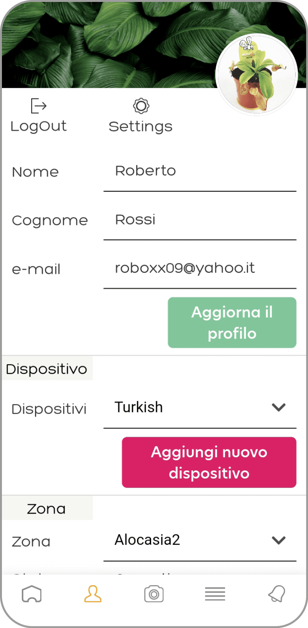This screenshot has height=628, width=308.
Task: Open the camera icon in bottom bar
Action: [154, 594]
